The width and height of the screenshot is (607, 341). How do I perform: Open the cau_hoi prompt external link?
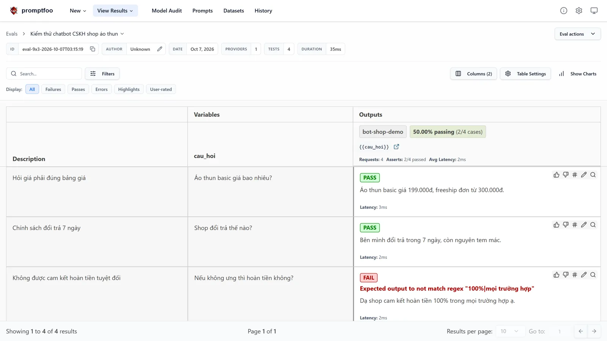pyautogui.click(x=396, y=147)
